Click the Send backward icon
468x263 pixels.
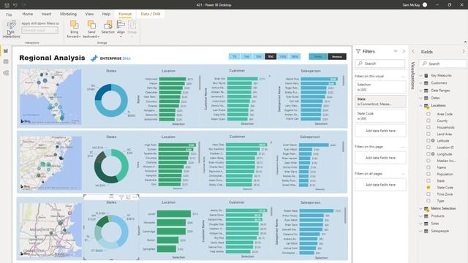click(91, 24)
